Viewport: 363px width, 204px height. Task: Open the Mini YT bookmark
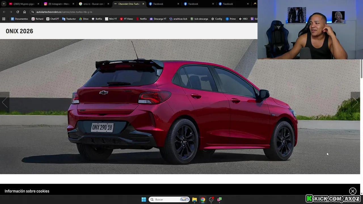coord(111,19)
